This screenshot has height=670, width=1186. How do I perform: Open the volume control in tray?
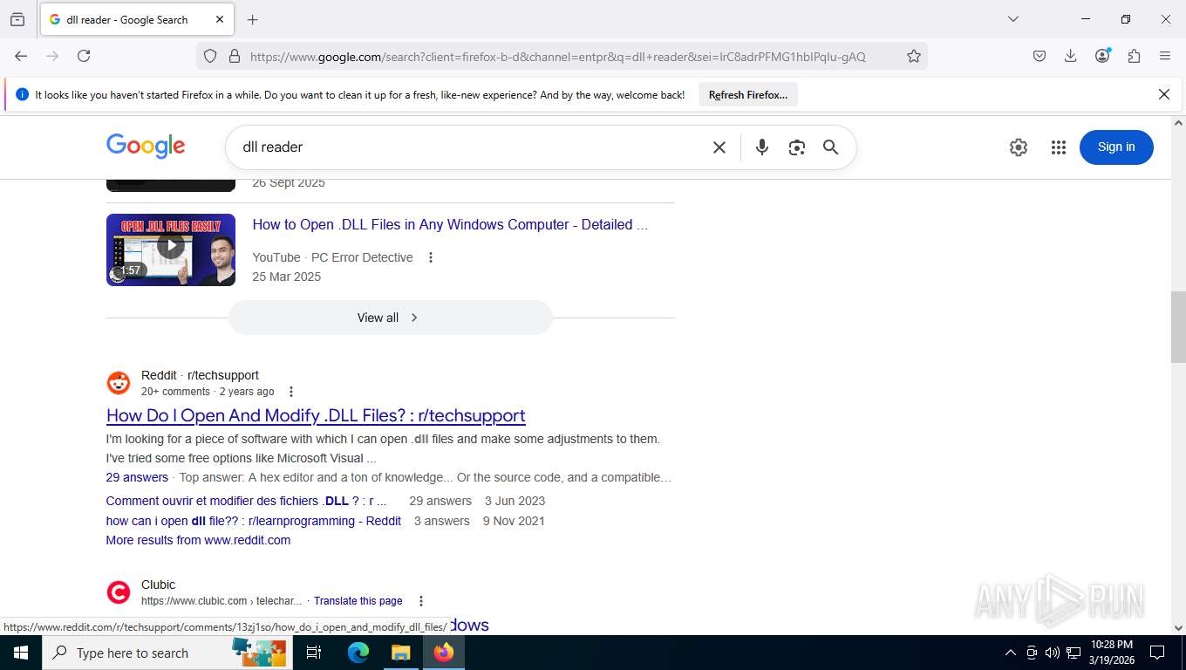(1052, 653)
